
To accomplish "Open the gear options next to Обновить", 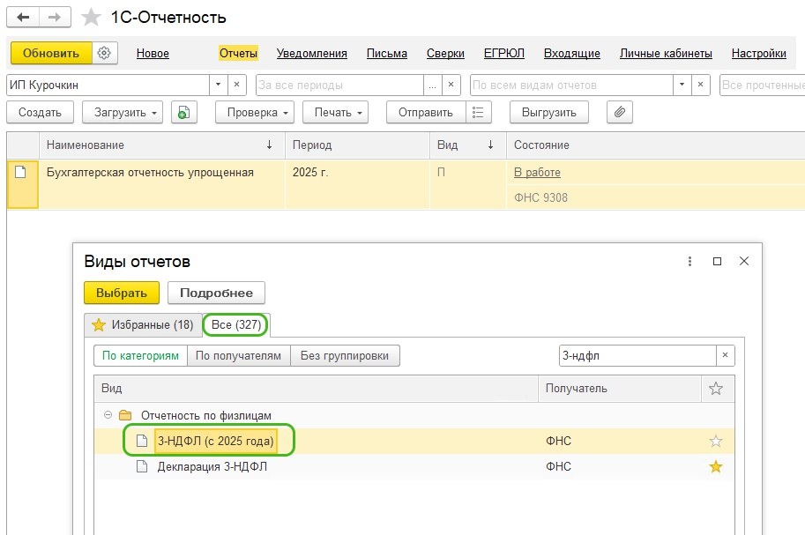I will point(104,53).
